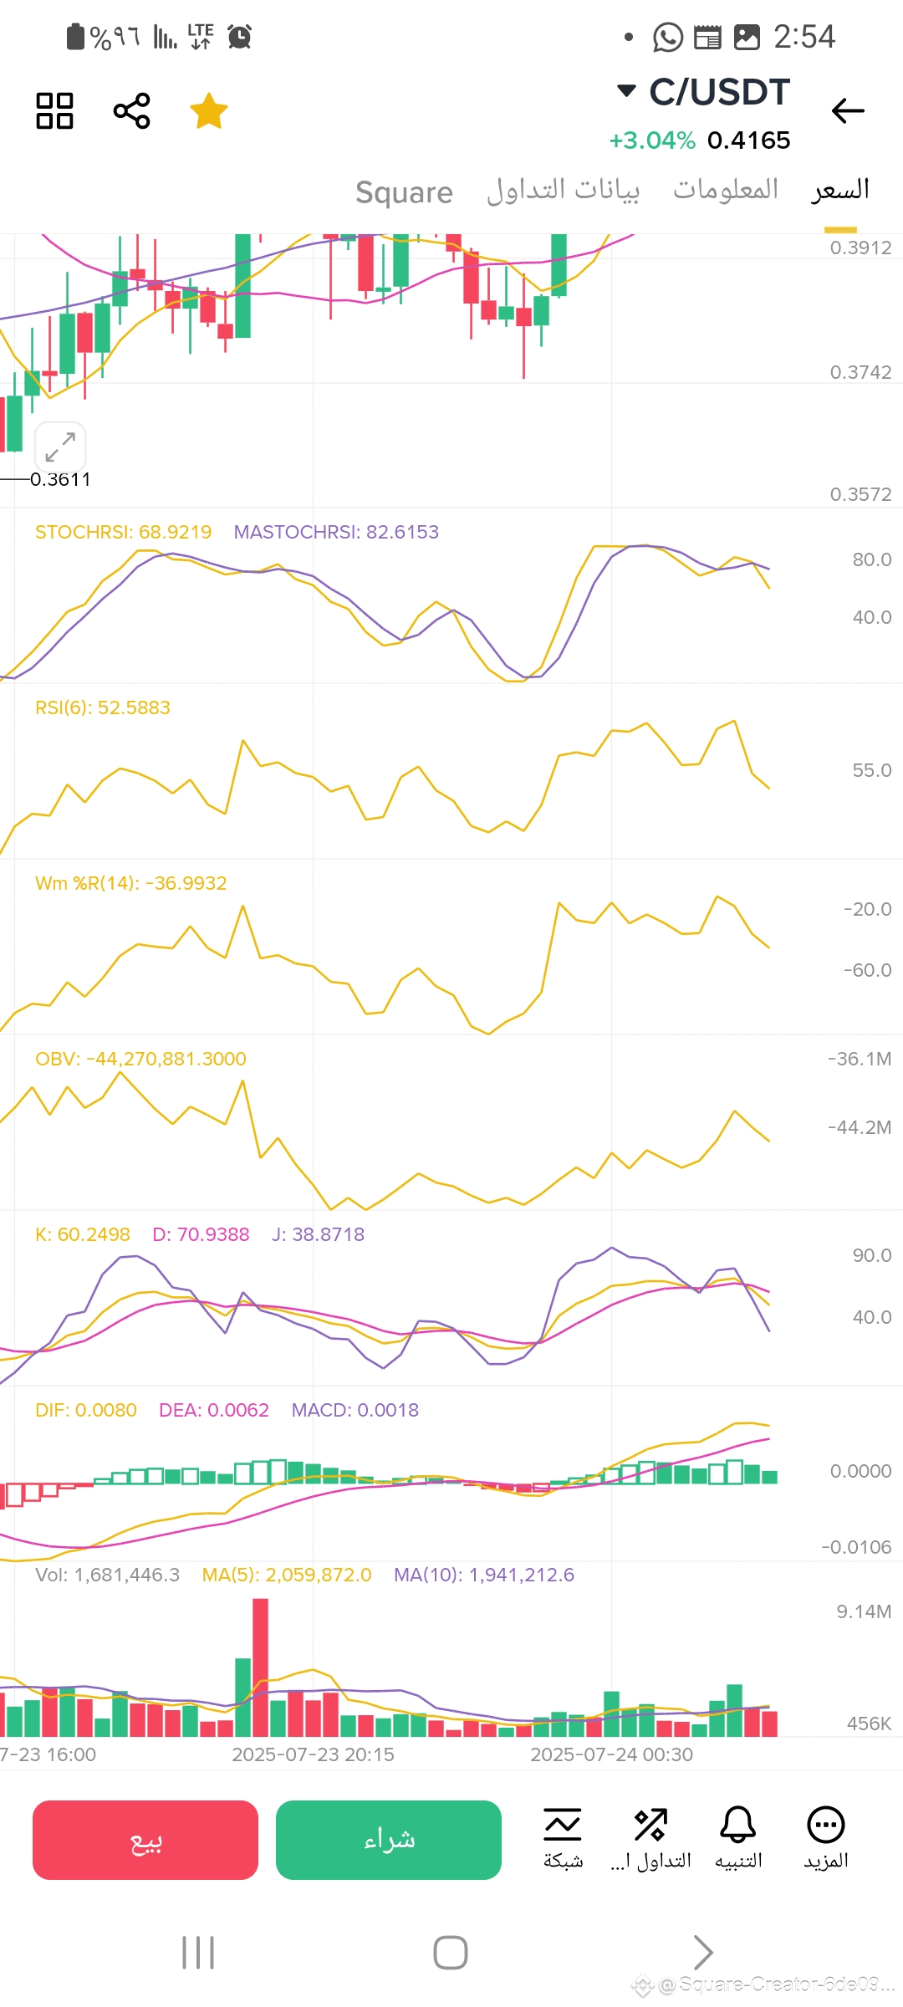The image size is (903, 2007).
Task: Open Android recent apps button
Action: pyautogui.click(x=198, y=1953)
